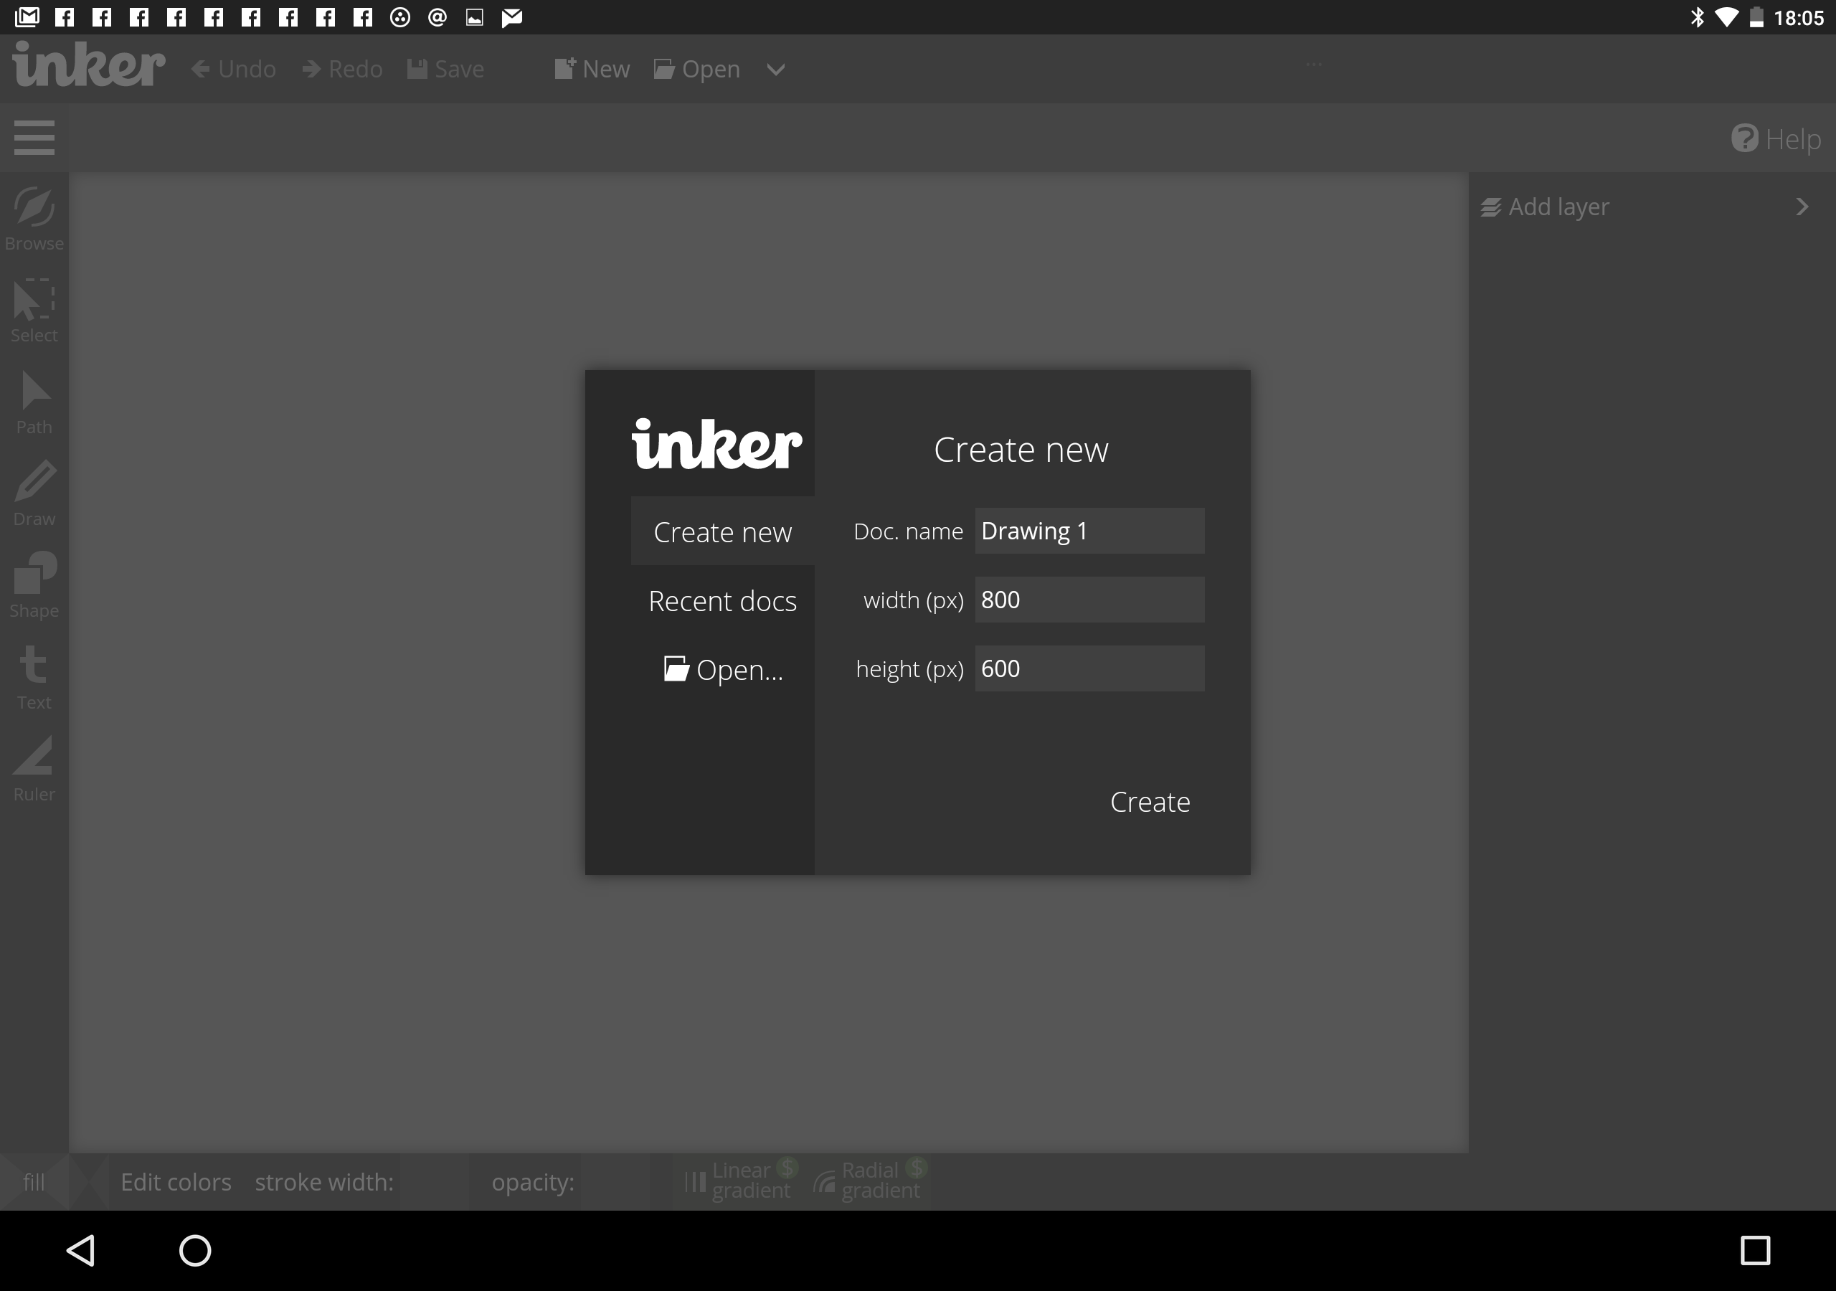The width and height of the screenshot is (1836, 1291).
Task: Focus the width (px) field
Action: click(x=1090, y=600)
